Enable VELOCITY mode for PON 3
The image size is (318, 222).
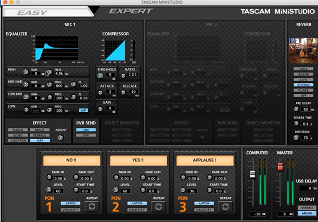(x=204, y=210)
